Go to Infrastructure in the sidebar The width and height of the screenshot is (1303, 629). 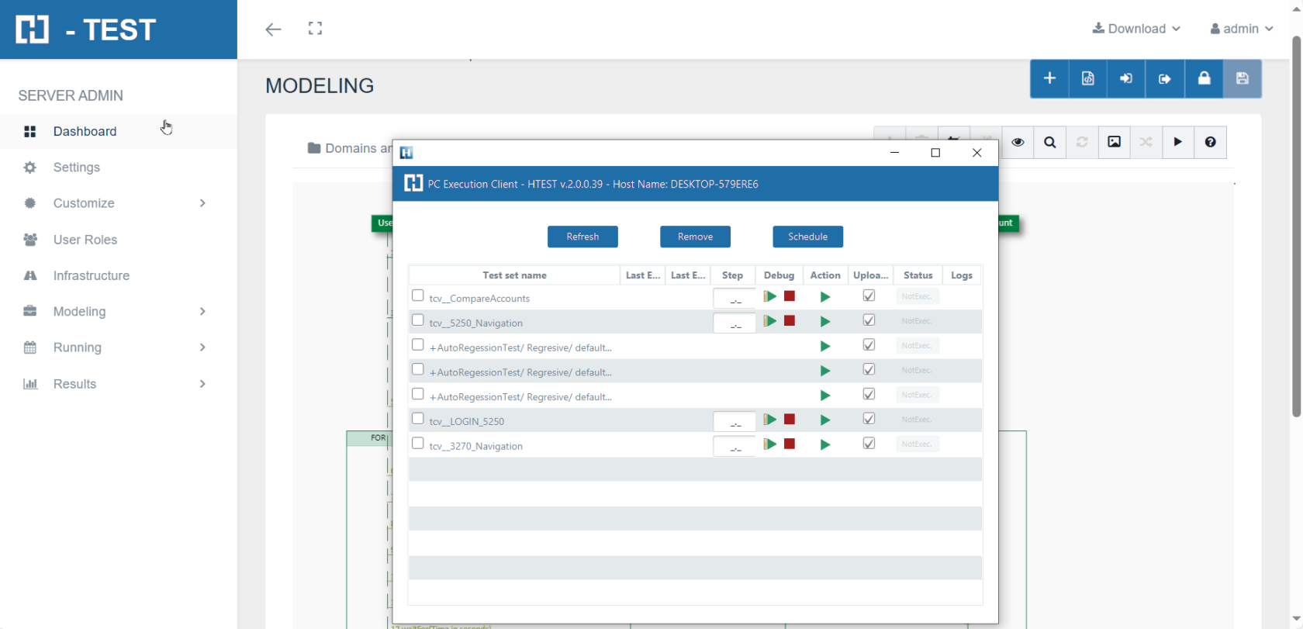(x=91, y=275)
